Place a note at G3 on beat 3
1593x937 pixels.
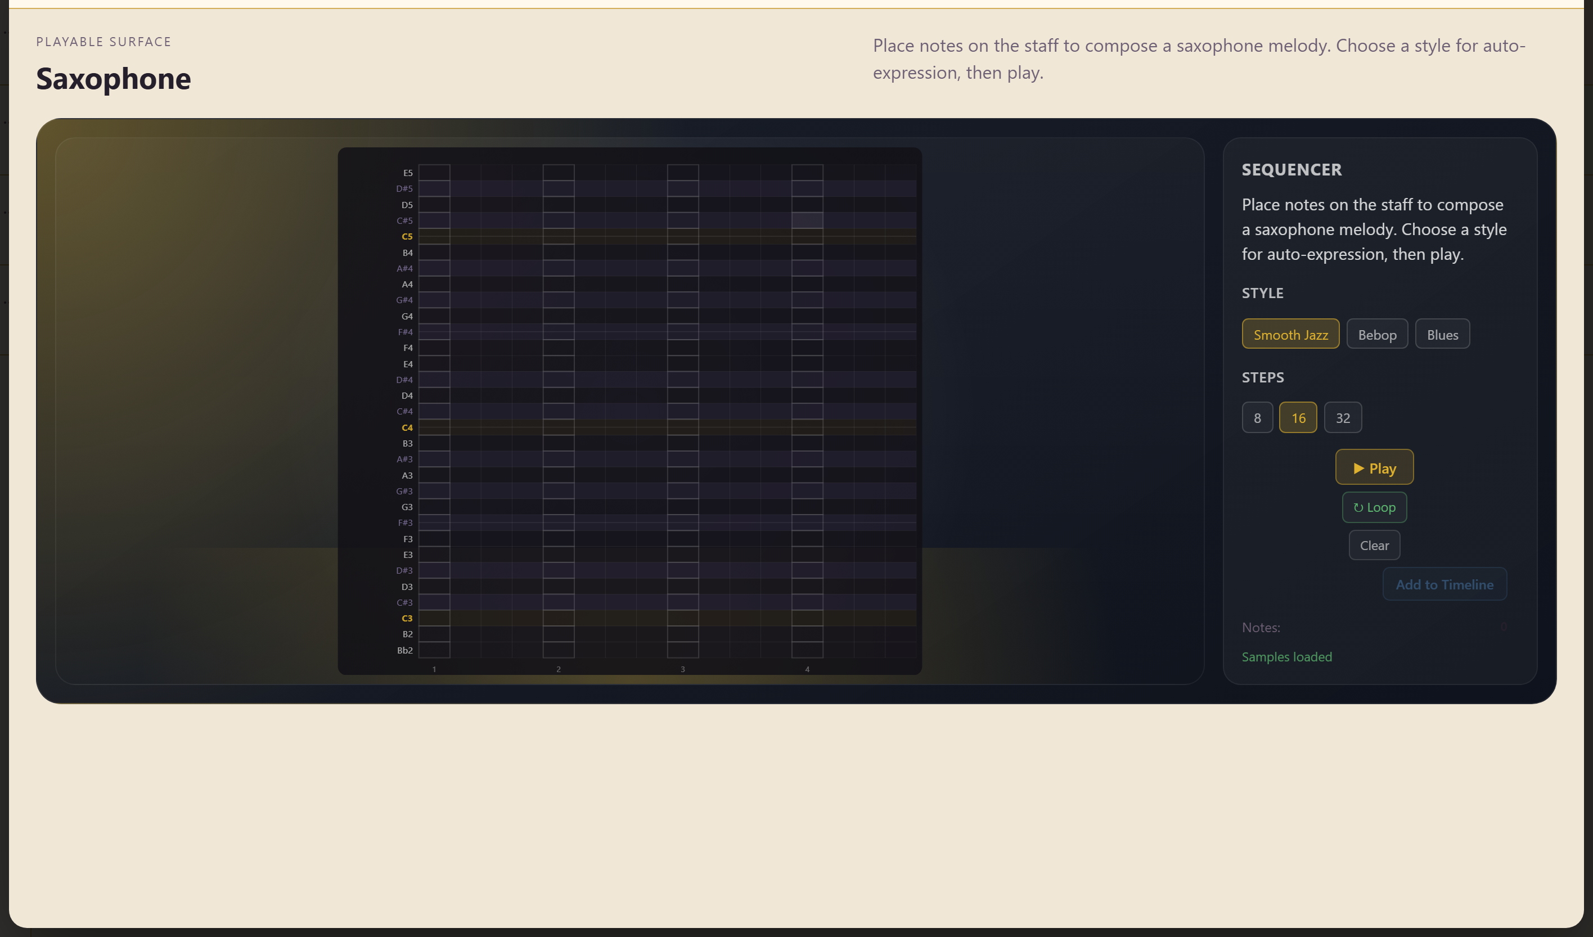coord(683,507)
